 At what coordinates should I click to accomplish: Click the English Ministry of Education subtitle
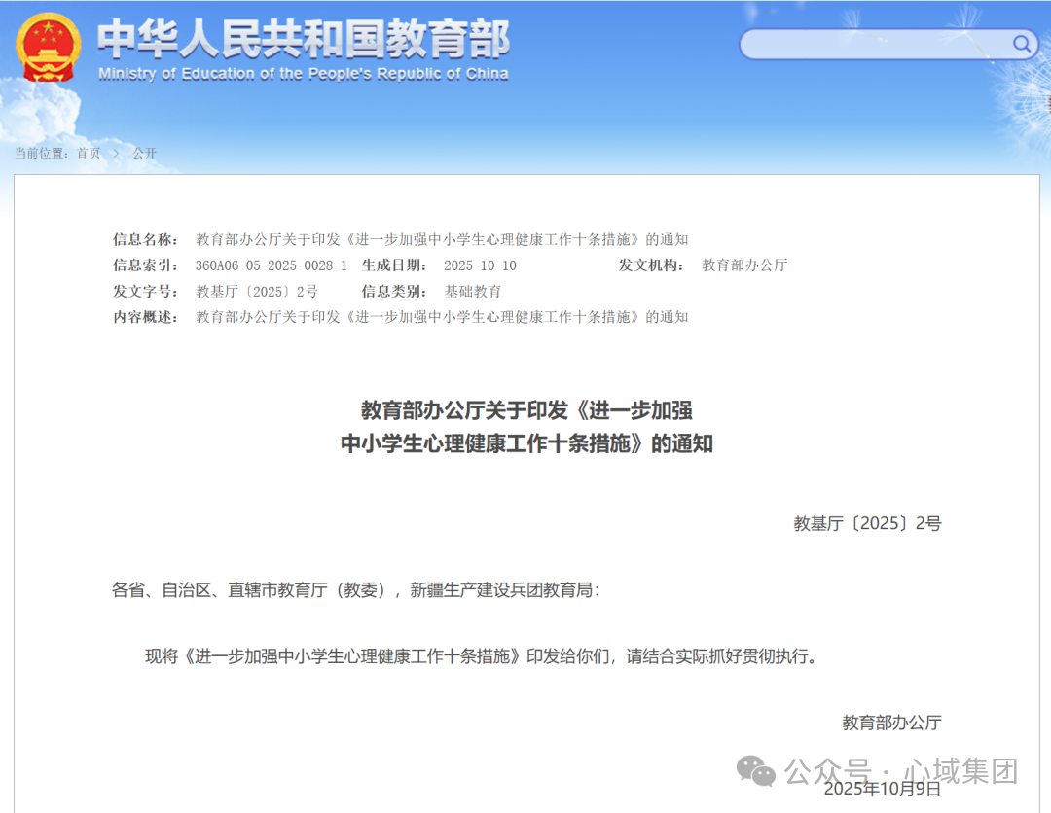(x=303, y=74)
